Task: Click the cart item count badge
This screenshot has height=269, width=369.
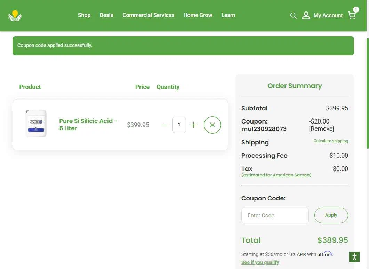Action: (x=356, y=9)
